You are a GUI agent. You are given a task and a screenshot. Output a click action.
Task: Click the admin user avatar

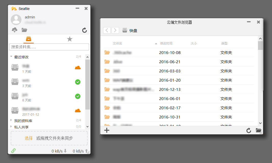[x=16, y=20]
